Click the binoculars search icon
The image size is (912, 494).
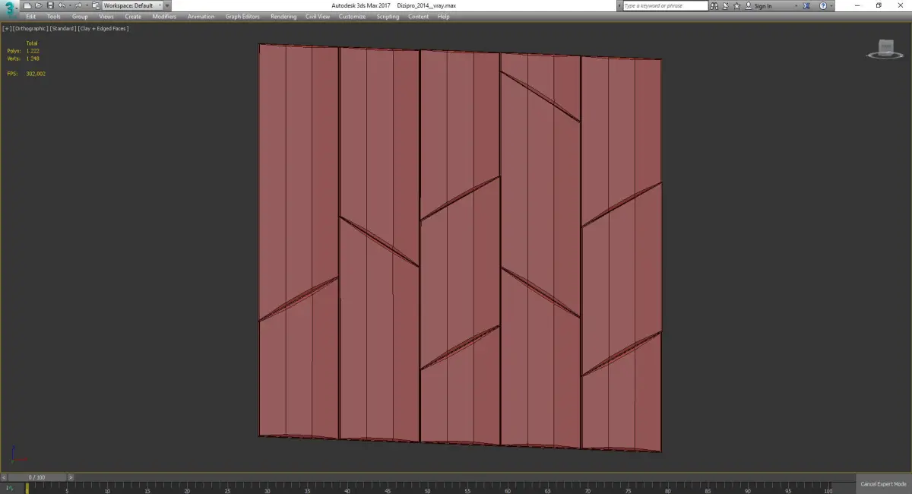(x=714, y=5)
